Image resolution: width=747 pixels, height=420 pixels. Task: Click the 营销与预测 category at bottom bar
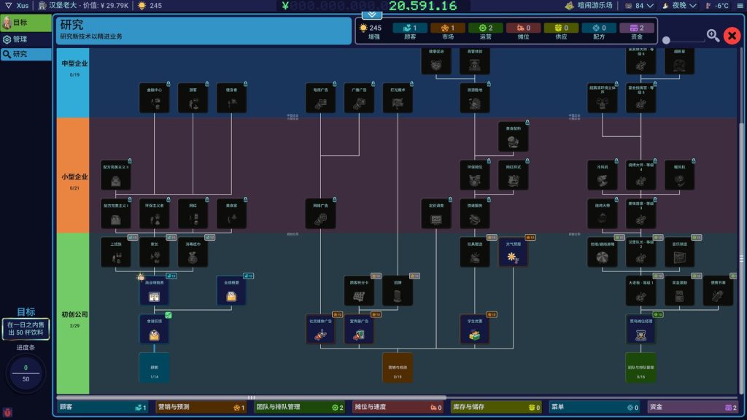coord(201,408)
